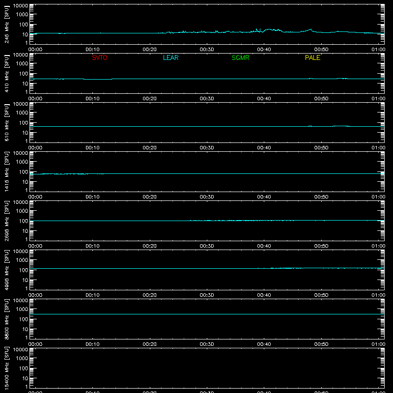This screenshot has height=393, width=393.
Task: Click 00:40 tick label under the 8800 MHz plot
Action: [264, 344]
